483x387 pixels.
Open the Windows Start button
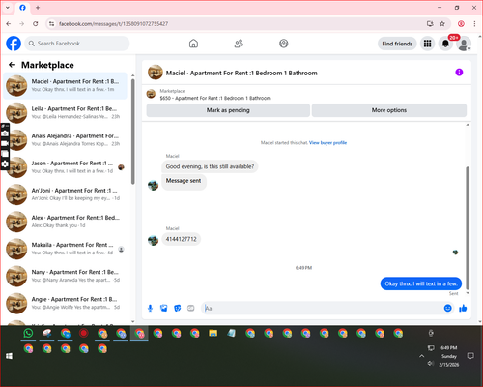click(9, 356)
